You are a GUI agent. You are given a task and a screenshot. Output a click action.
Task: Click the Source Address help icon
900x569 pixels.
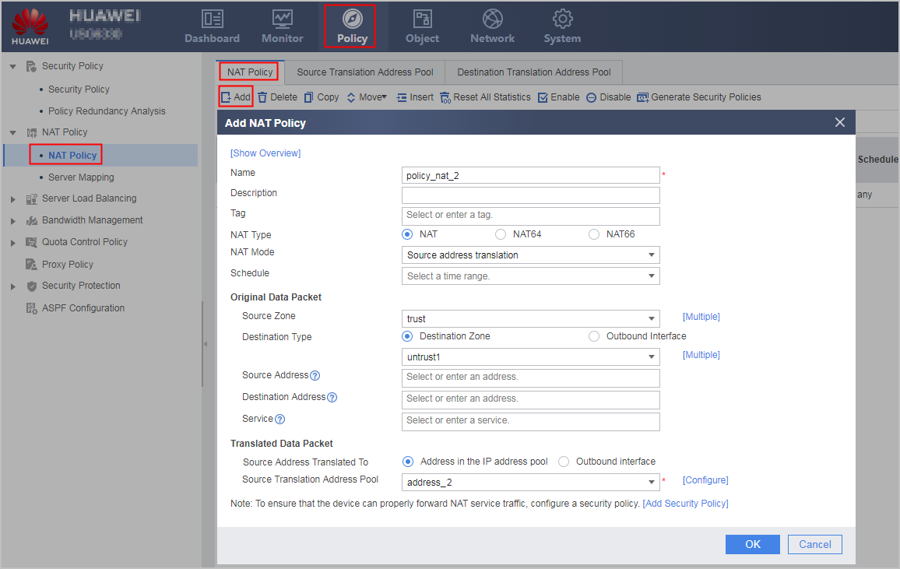click(315, 376)
